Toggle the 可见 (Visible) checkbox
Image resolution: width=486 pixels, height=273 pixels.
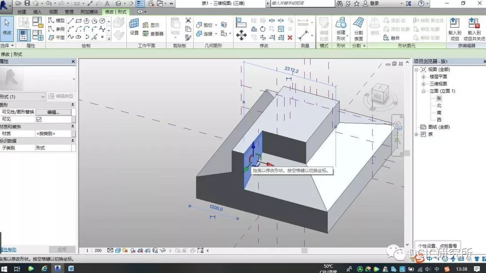[x=39, y=119]
